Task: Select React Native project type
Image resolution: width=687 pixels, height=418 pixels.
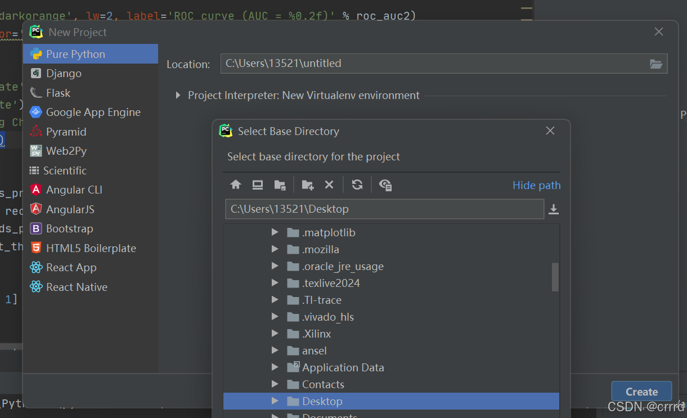Action: coord(91,287)
